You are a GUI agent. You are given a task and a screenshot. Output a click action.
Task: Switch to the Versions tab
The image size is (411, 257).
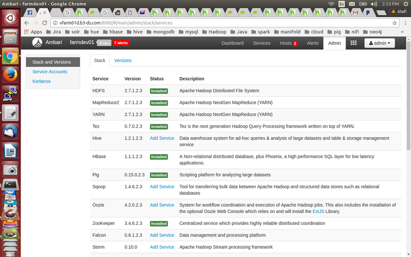122,60
